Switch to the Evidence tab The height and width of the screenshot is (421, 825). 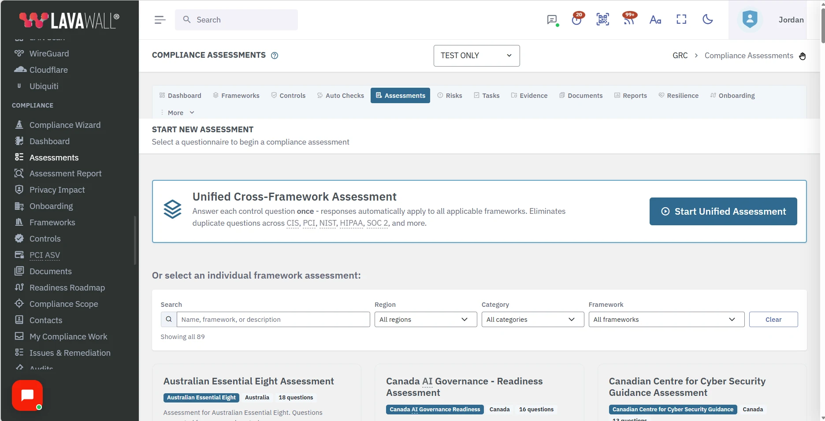click(x=529, y=96)
